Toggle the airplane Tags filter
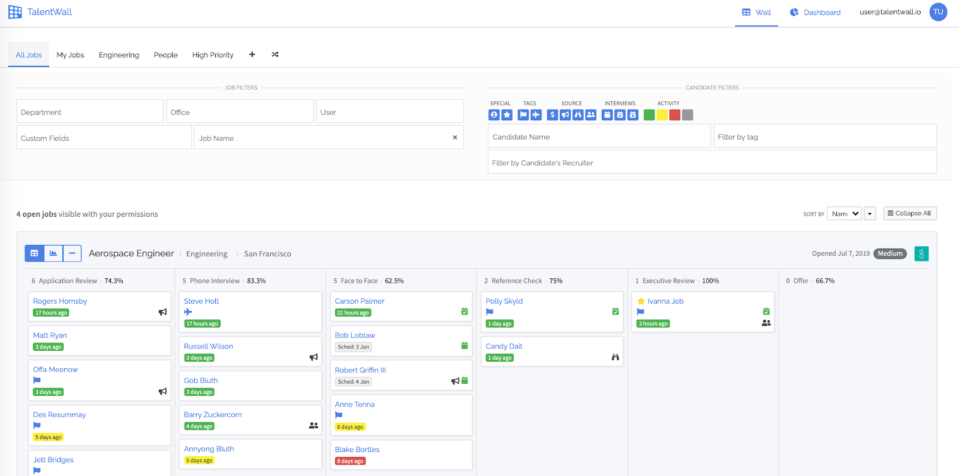The width and height of the screenshot is (959, 476). 536,115
